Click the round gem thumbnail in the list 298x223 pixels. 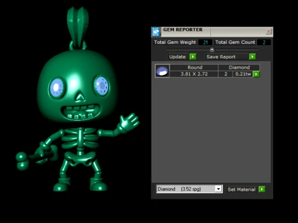tap(162, 71)
